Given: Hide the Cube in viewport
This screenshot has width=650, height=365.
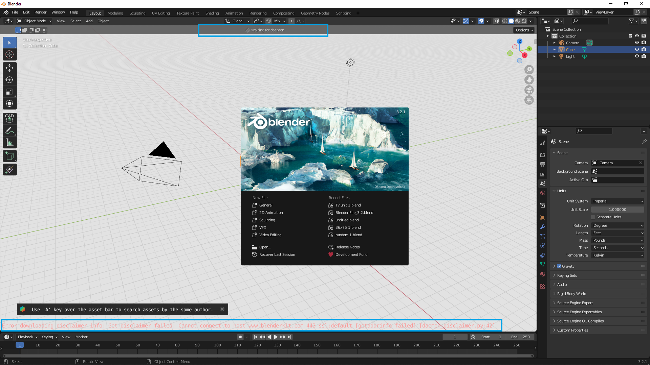Looking at the screenshot, I should 637,49.
